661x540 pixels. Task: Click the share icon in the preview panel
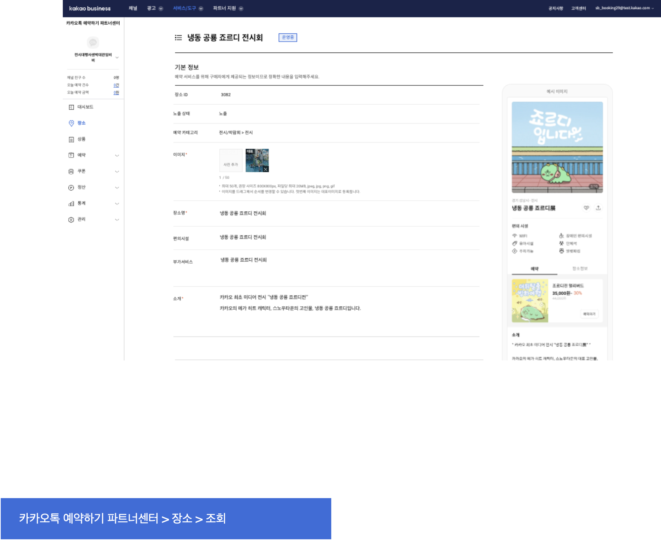598,208
